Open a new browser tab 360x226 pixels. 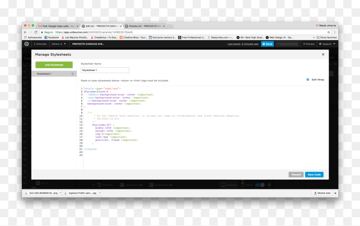pos(170,26)
